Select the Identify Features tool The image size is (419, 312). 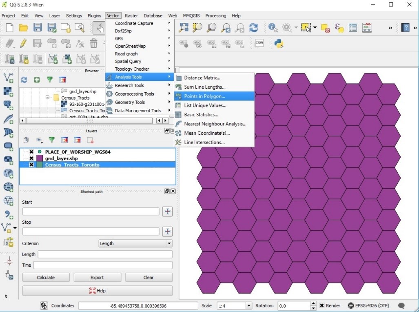coord(273,27)
